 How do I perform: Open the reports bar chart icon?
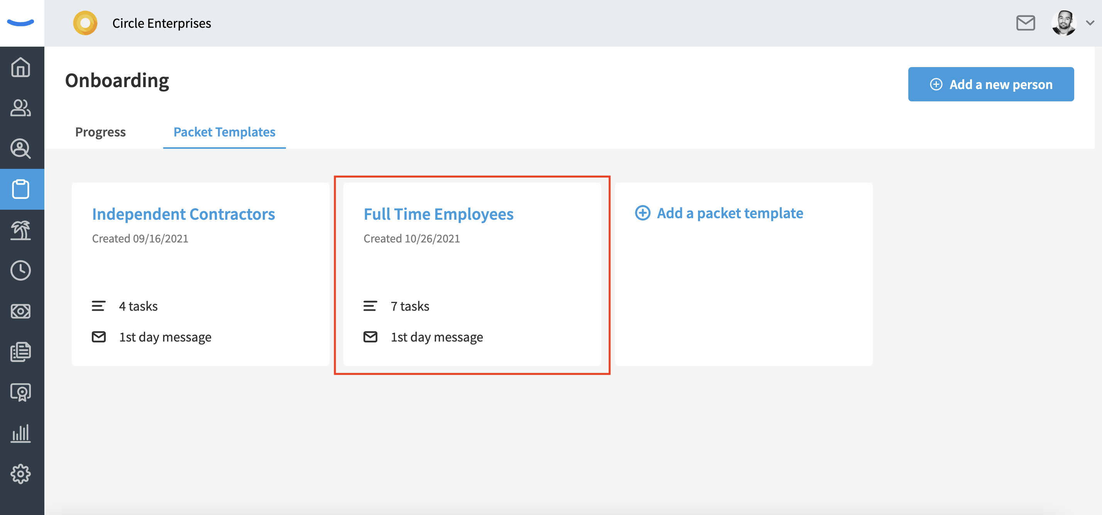pyautogui.click(x=20, y=433)
